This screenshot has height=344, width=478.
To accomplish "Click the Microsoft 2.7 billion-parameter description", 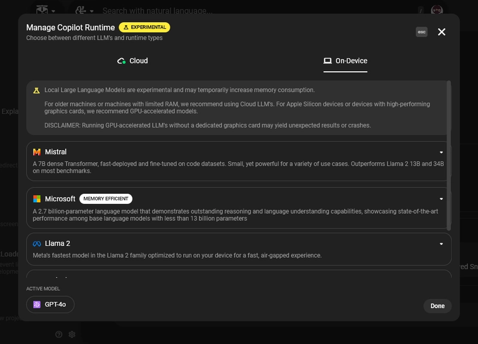I will tap(235, 215).
